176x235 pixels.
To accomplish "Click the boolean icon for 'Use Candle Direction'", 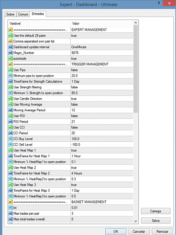I will 11,99.
